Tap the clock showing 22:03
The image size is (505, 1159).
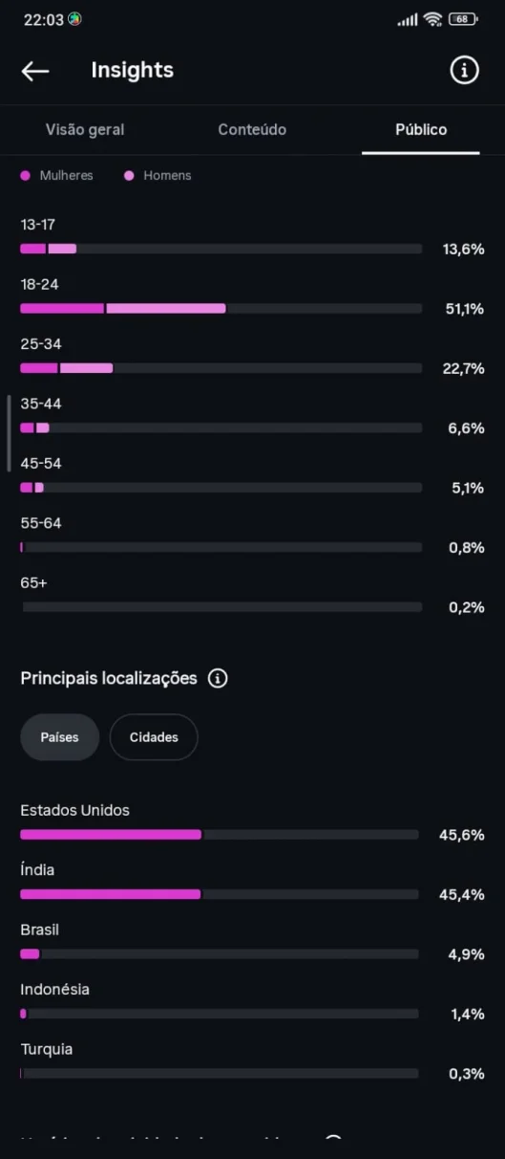click(41, 19)
